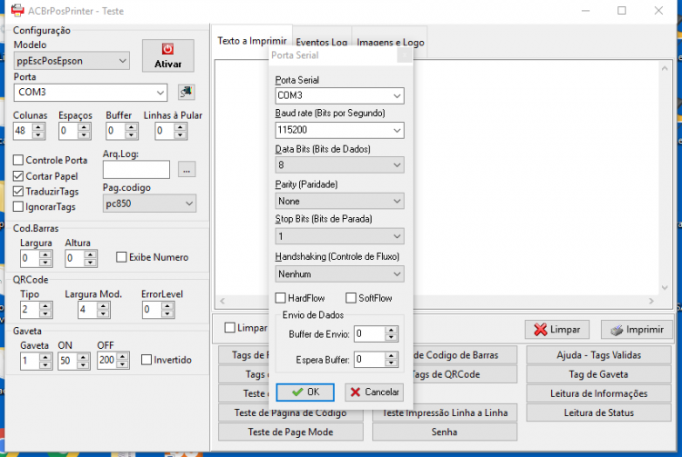Run Teste de Page Mode

[x=291, y=432]
